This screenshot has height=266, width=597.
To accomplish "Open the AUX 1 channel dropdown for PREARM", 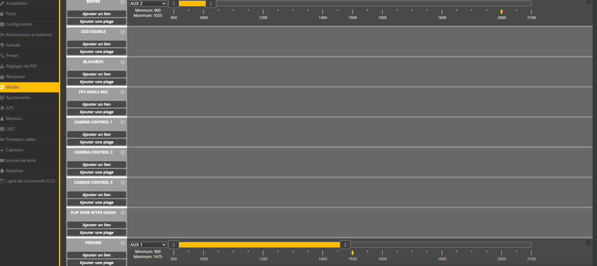I will [x=148, y=245].
